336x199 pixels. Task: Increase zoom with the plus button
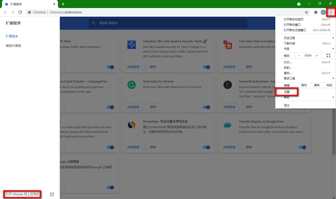[316, 56]
